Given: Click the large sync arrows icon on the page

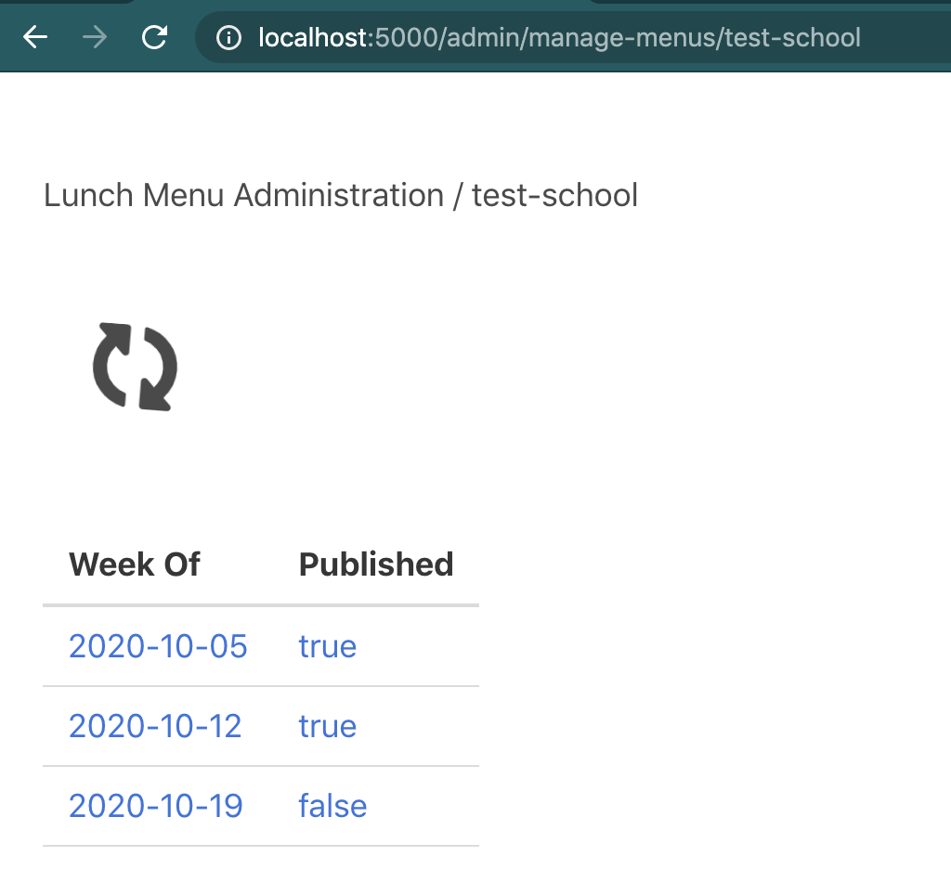Looking at the screenshot, I should point(135,367).
